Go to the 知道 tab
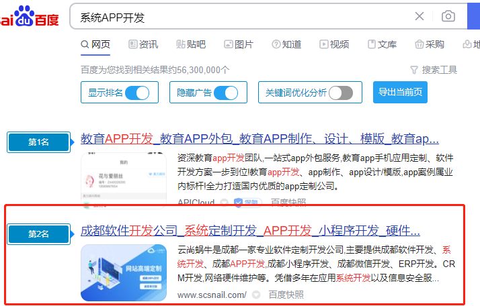The width and height of the screenshot is (480, 306). (x=286, y=44)
